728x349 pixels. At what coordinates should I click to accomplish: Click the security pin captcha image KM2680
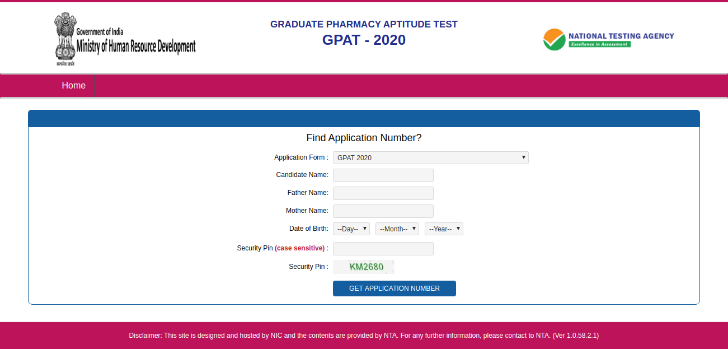pos(363,267)
